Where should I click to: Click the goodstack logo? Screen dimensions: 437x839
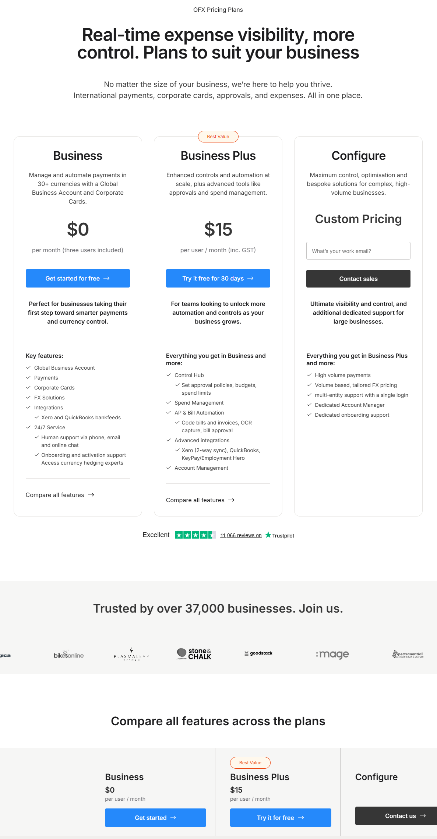(258, 653)
